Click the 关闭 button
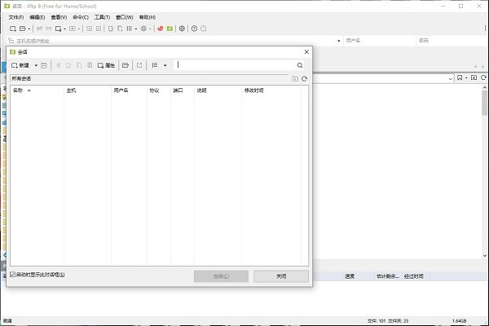The width and height of the screenshot is (489, 326). point(280,276)
